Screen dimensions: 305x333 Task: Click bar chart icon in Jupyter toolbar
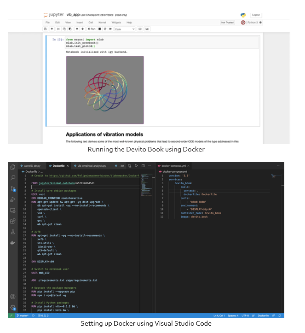147,29
